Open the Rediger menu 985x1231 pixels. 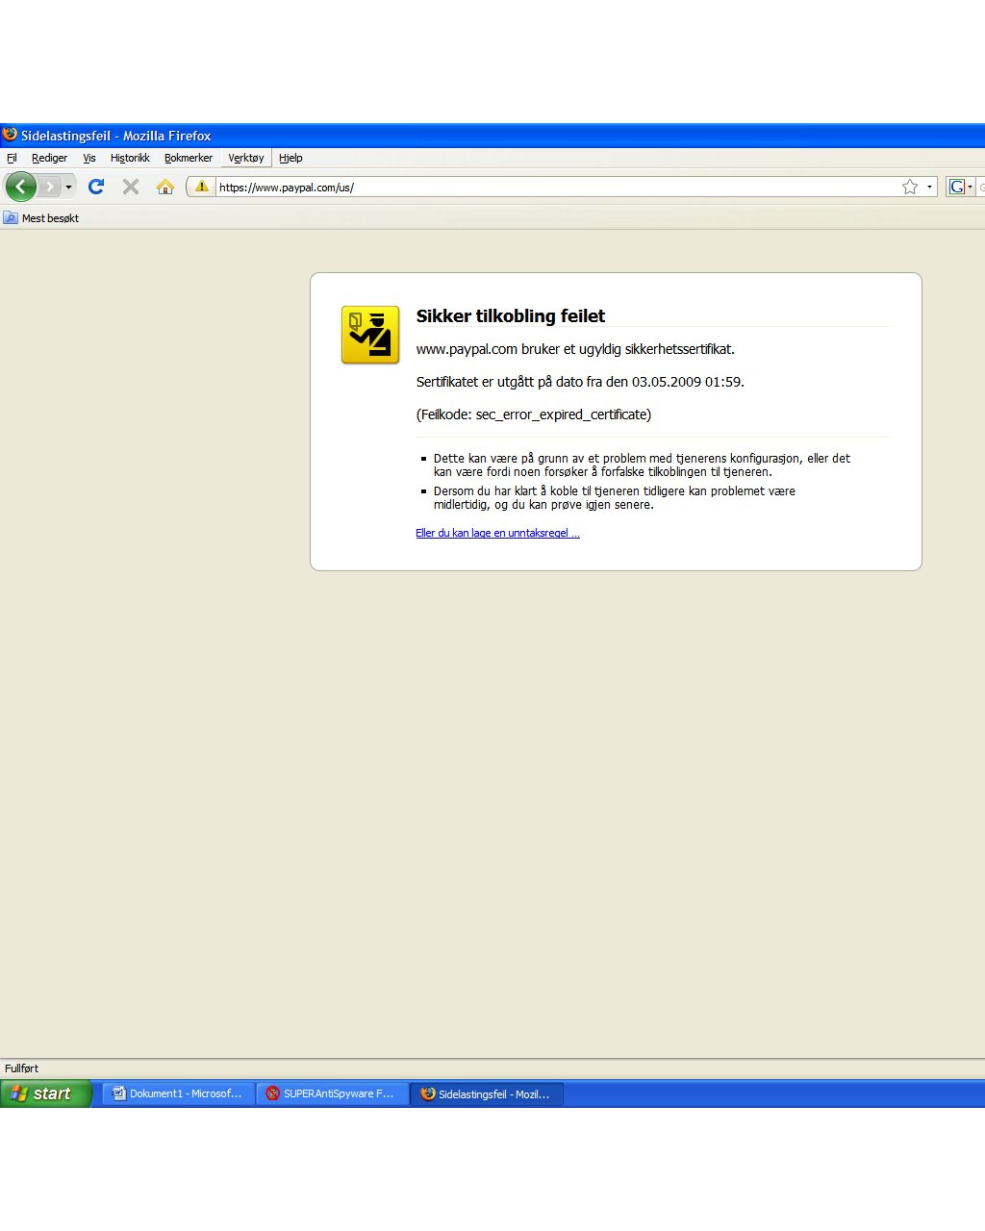click(x=49, y=158)
